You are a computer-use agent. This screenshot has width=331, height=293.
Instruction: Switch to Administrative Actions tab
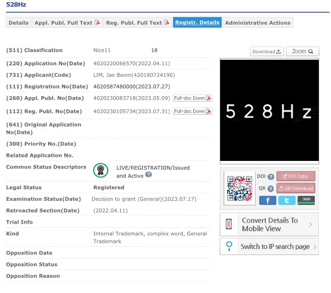[x=258, y=23]
